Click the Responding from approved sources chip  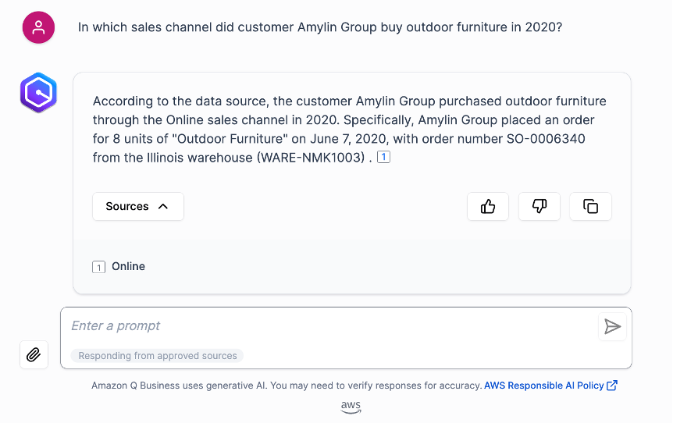158,356
